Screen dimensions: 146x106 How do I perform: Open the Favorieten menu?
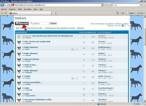[x=28, y=9]
